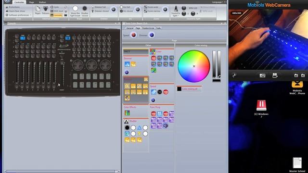
Task: Click the rainbow Color Effects icon
Action: point(127,113)
